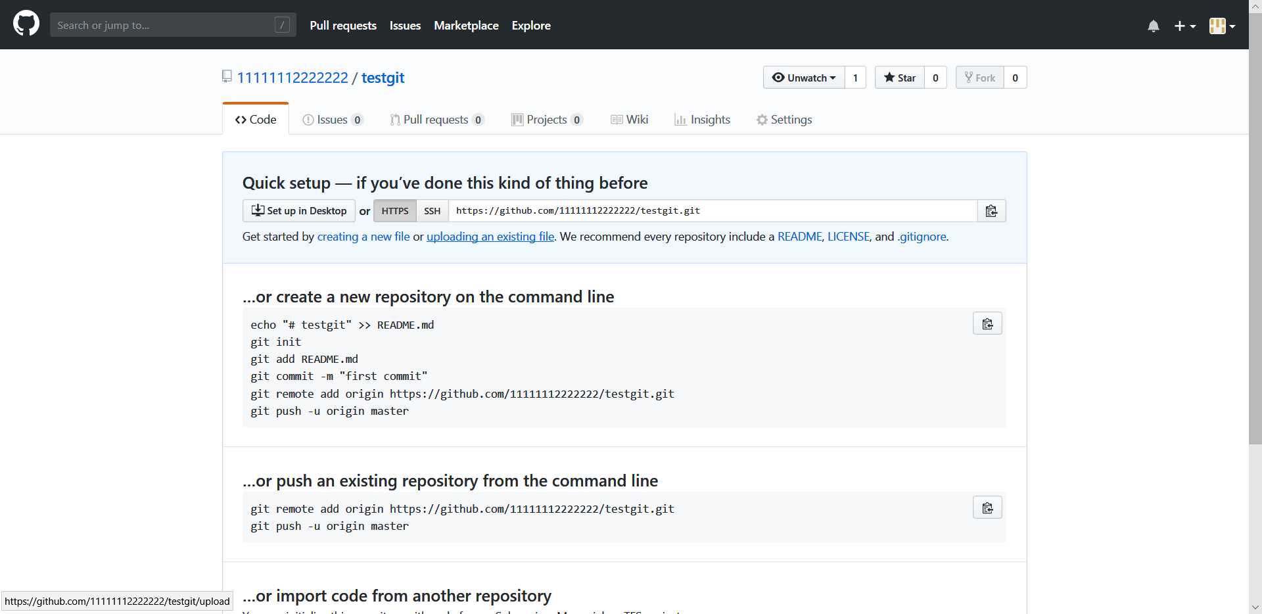Open Issues in the top navigation
The image size is (1262, 614).
[405, 26]
